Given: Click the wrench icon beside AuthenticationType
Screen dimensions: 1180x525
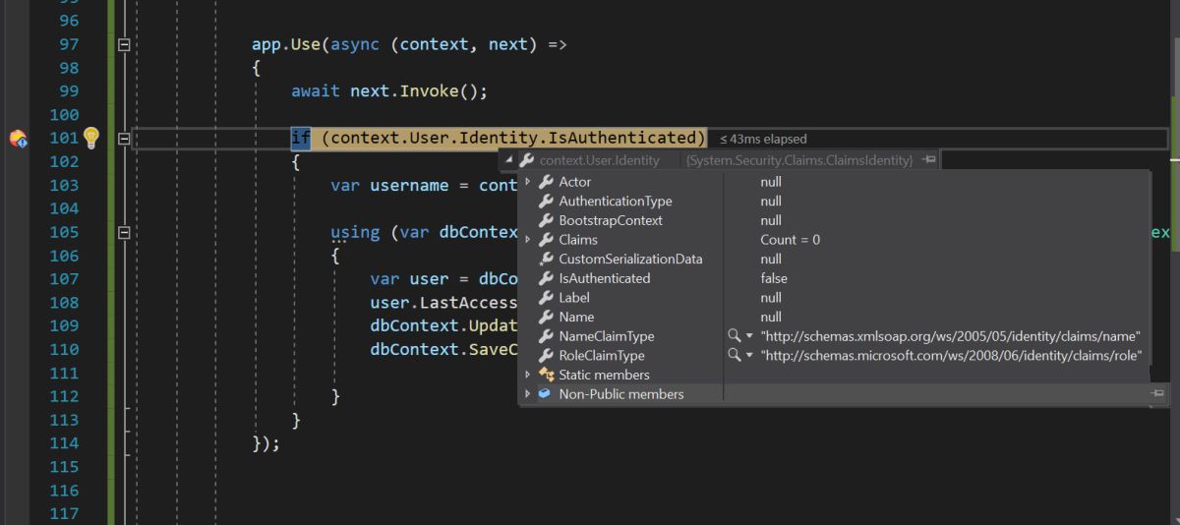Looking at the screenshot, I should pyautogui.click(x=546, y=202).
